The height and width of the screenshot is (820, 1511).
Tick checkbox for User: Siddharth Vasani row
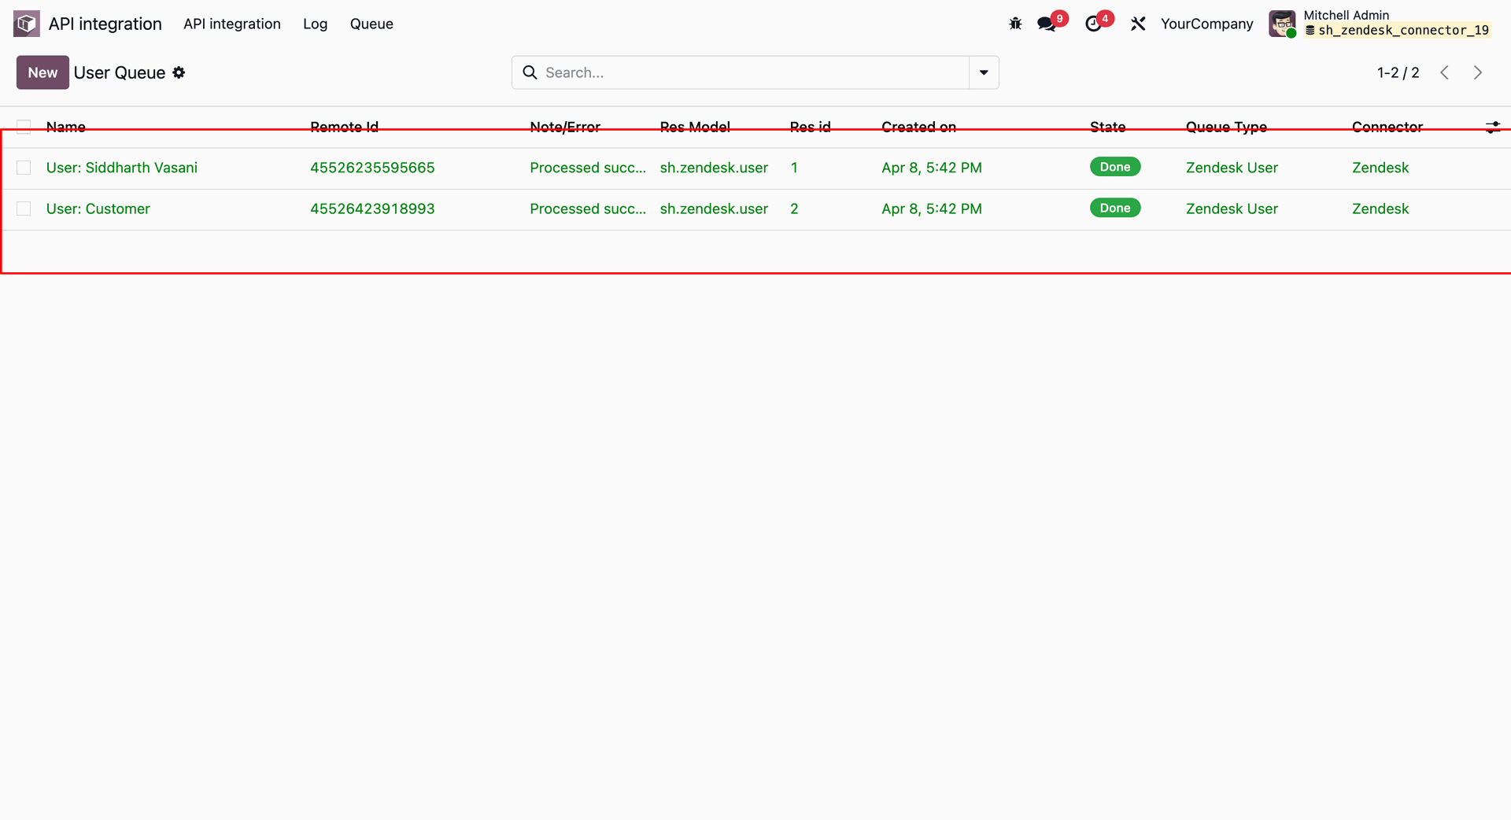point(24,168)
